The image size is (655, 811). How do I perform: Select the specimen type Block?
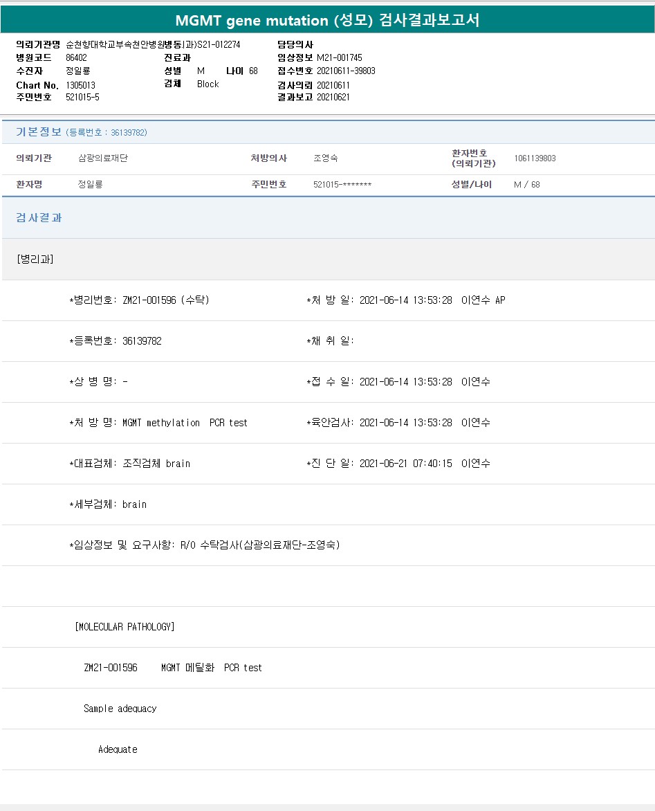coord(207,84)
